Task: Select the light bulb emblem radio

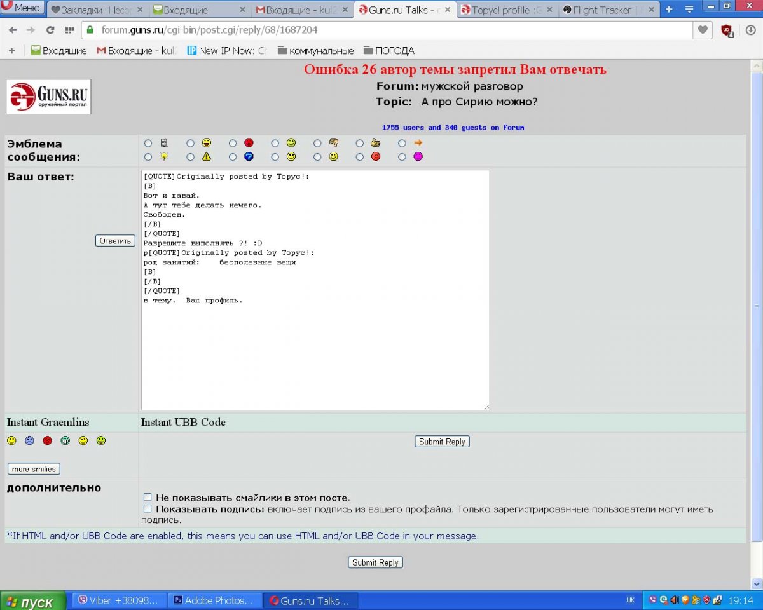Action: [x=148, y=157]
